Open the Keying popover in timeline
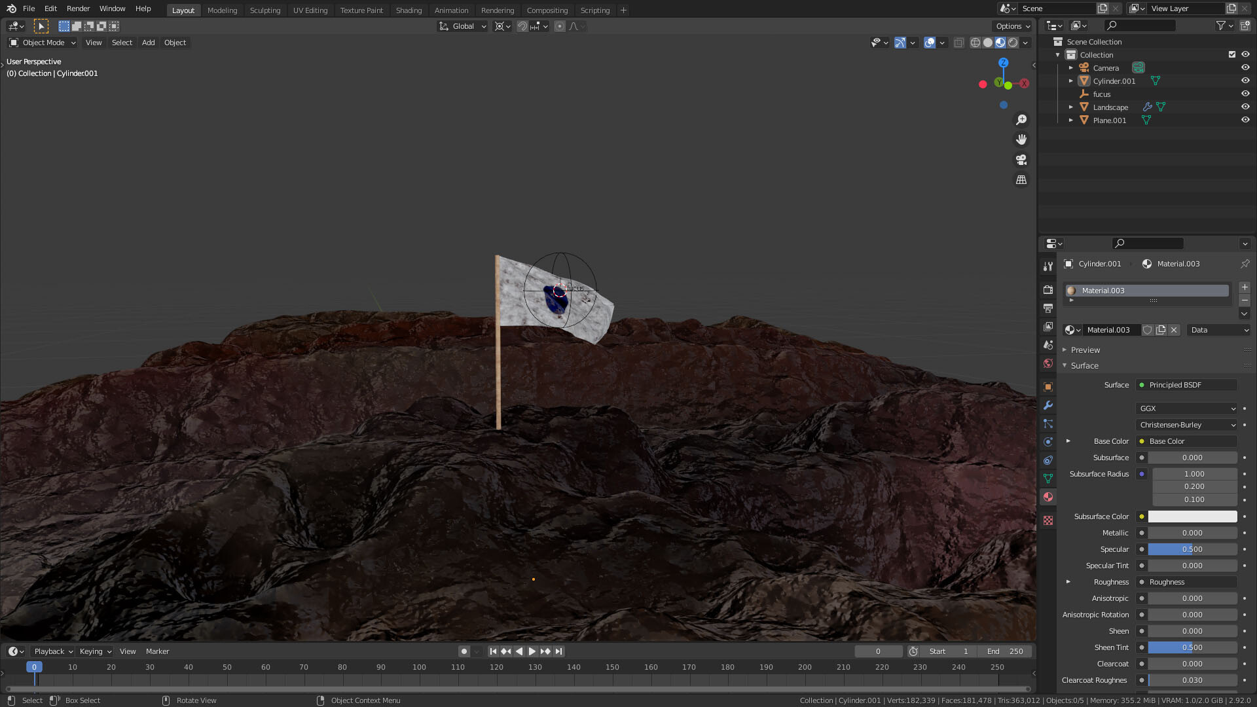 [95, 651]
